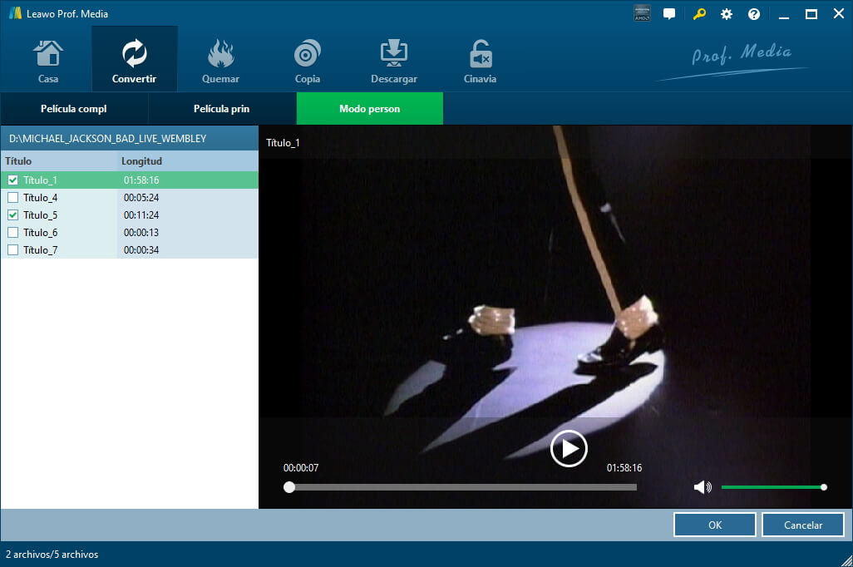Viewport: 853px width, 567px height.
Task: Click the Título_1 label over the video
Action: pos(283,142)
